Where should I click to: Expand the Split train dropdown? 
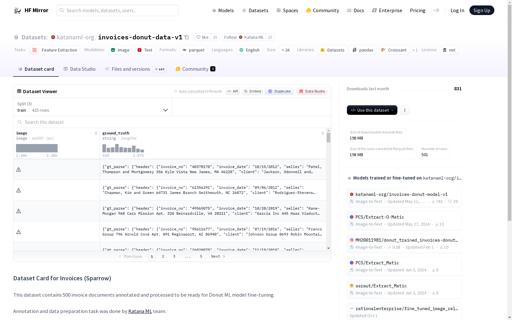tap(93, 107)
